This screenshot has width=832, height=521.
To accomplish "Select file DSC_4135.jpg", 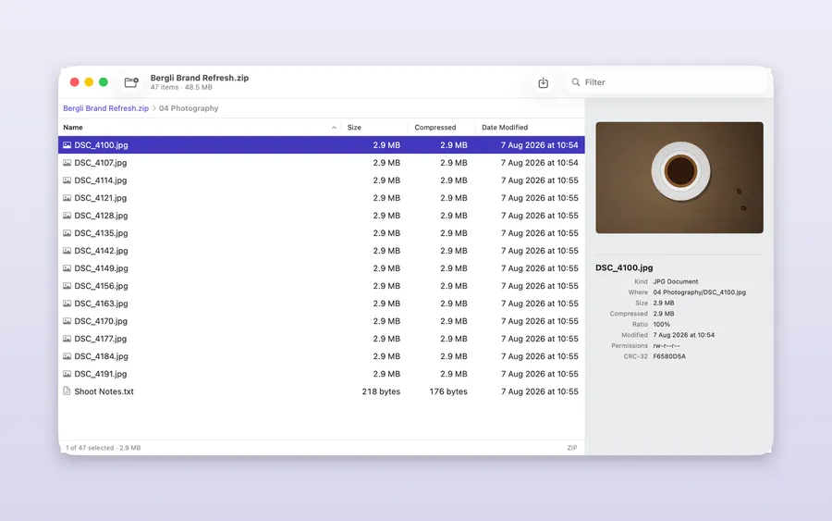I will (322, 232).
